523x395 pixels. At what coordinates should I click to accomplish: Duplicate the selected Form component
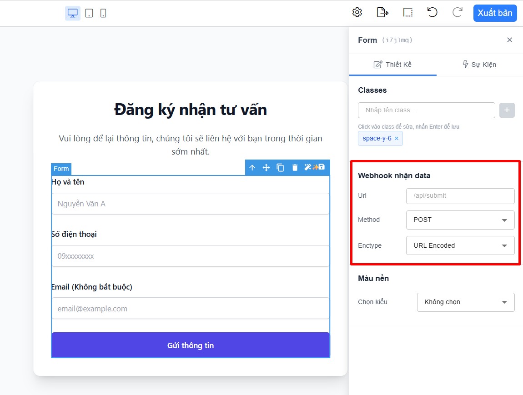[281, 168]
